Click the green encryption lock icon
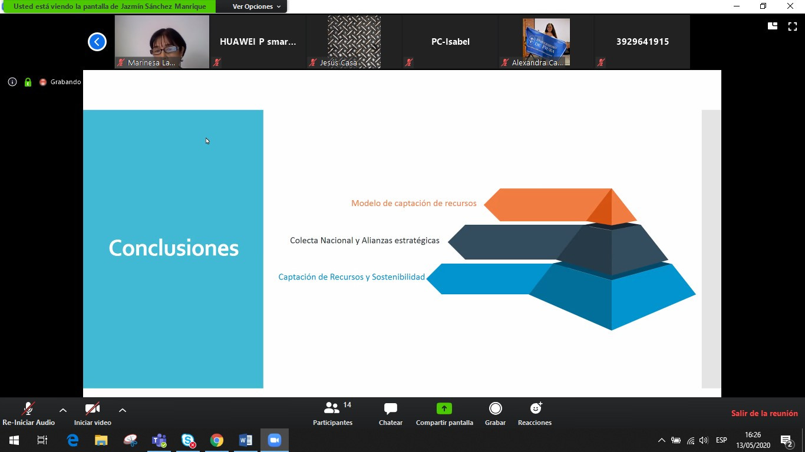The width and height of the screenshot is (805, 452). pos(28,82)
